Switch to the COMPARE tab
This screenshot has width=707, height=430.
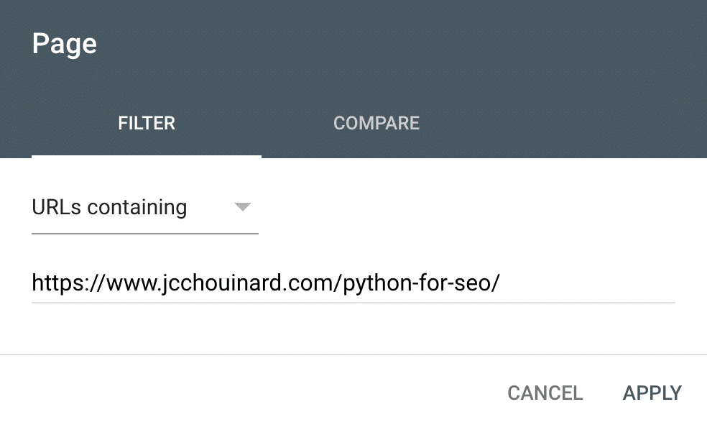376,123
